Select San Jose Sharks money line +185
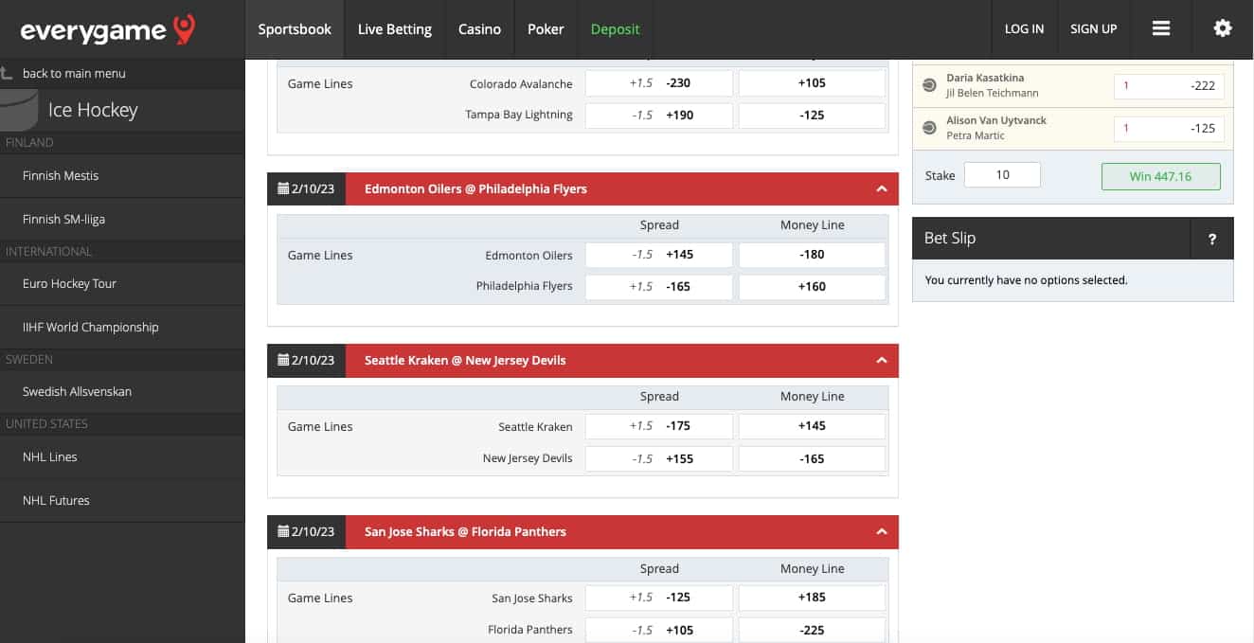Image resolution: width=1254 pixels, height=643 pixels. (x=812, y=598)
